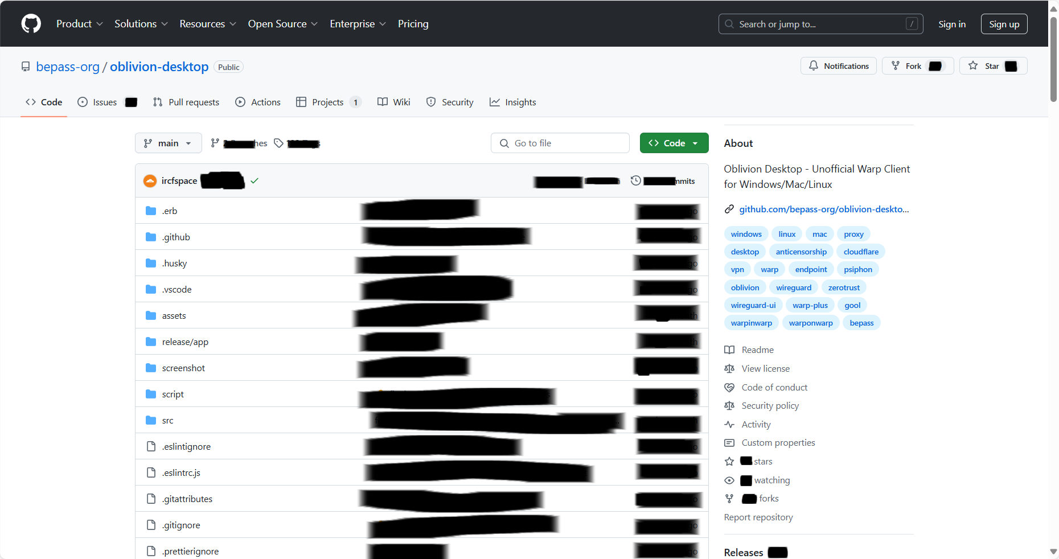The width and height of the screenshot is (1059, 559).
Task: Expand the main branch dropdown
Action: tap(168, 143)
